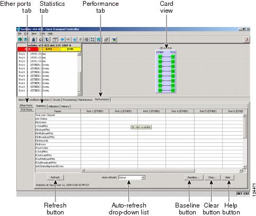This screenshot has height=216, width=256.
Task: Select POS port 01 in card view
Action: pos(173,57)
